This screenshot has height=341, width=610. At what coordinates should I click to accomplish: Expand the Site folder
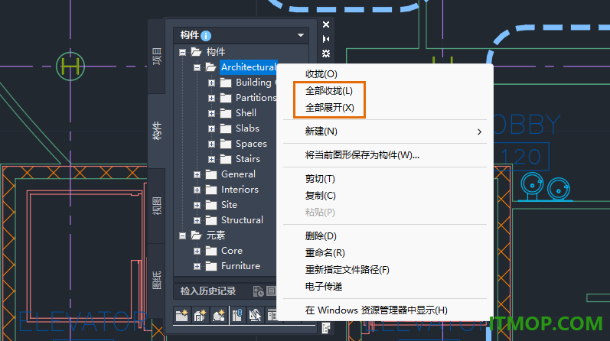[197, 206]
